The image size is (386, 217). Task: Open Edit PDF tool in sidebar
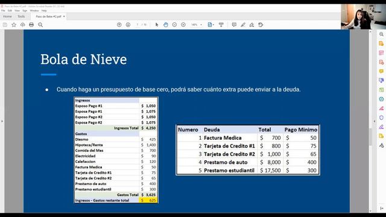pos(381,52)
